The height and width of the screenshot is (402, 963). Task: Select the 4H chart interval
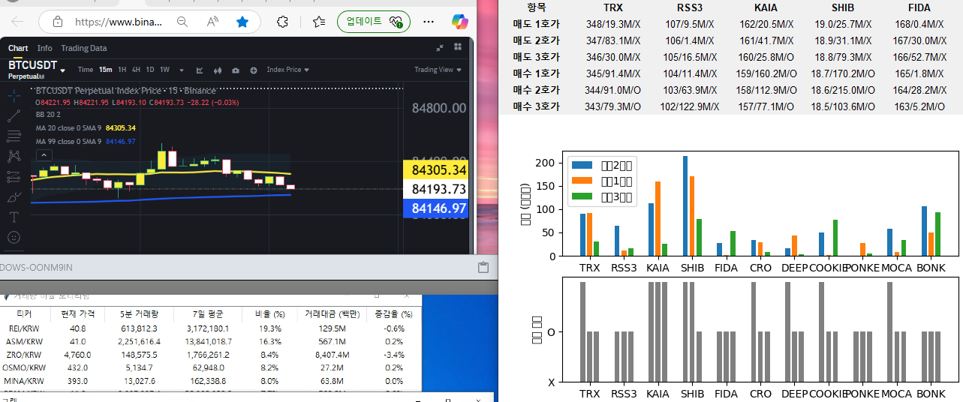pos(136,70)
